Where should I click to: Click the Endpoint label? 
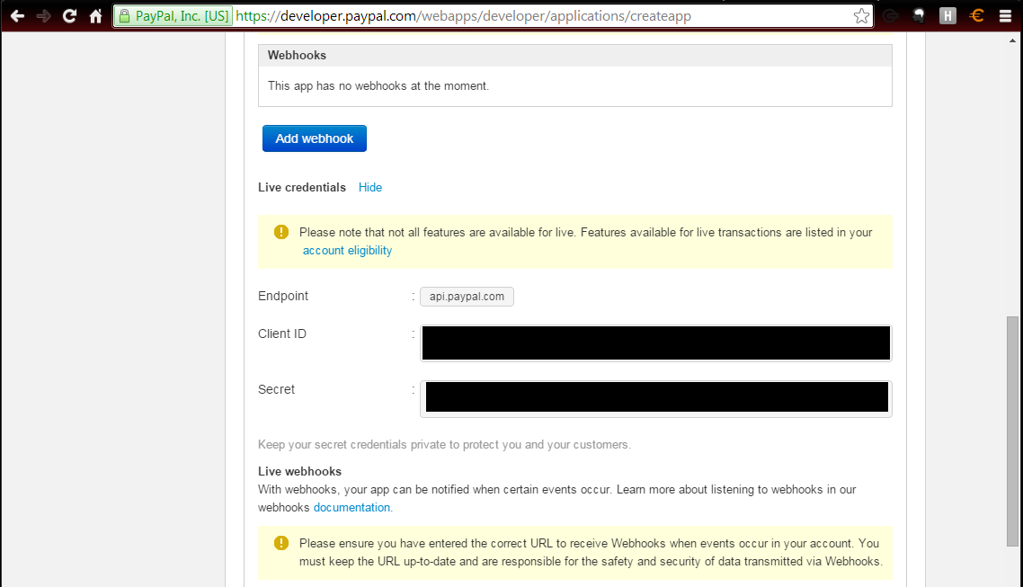pyautogui.click(x=283, y=296)
